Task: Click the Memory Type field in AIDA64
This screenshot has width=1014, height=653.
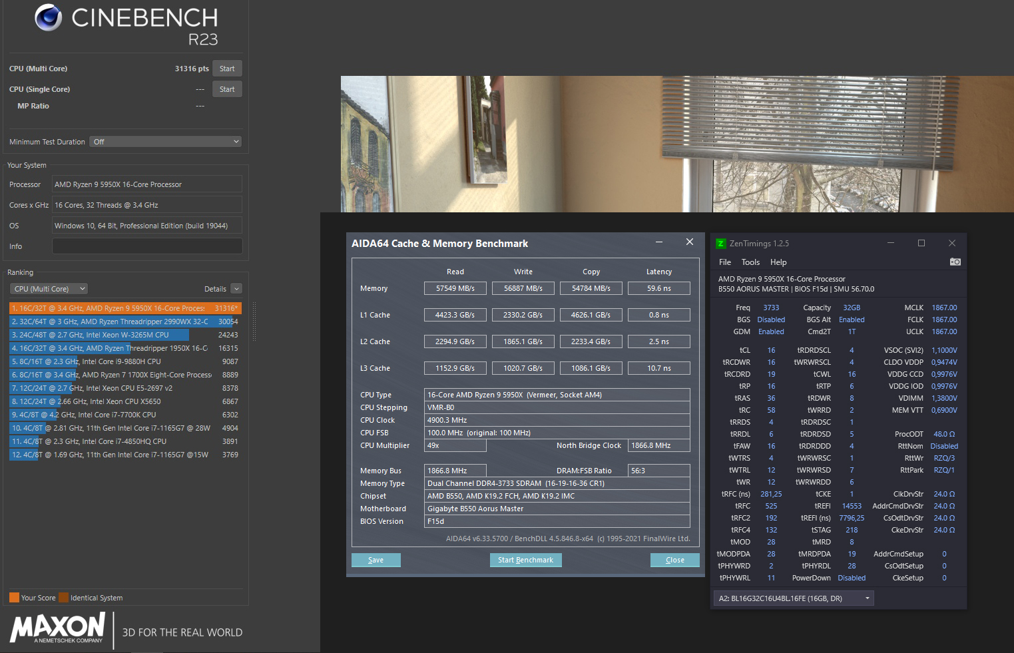Action: coord(557,483)
